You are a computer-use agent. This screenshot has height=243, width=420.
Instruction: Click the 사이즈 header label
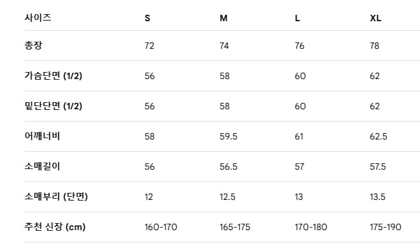tap(38, 17)
